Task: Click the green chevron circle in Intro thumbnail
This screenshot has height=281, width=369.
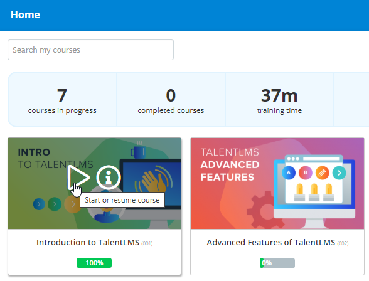Action: click(55, 204)
